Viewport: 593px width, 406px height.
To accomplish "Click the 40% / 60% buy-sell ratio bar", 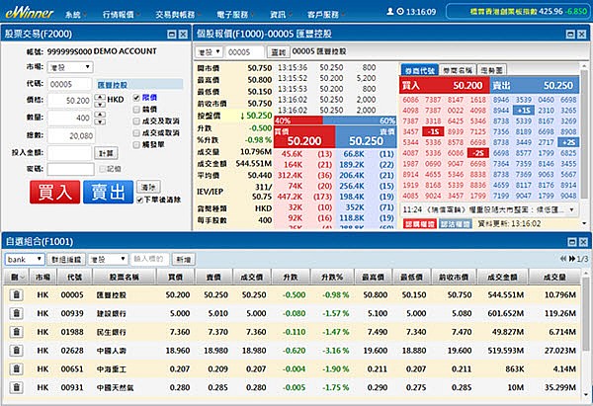I will click(x=335, y=121).
